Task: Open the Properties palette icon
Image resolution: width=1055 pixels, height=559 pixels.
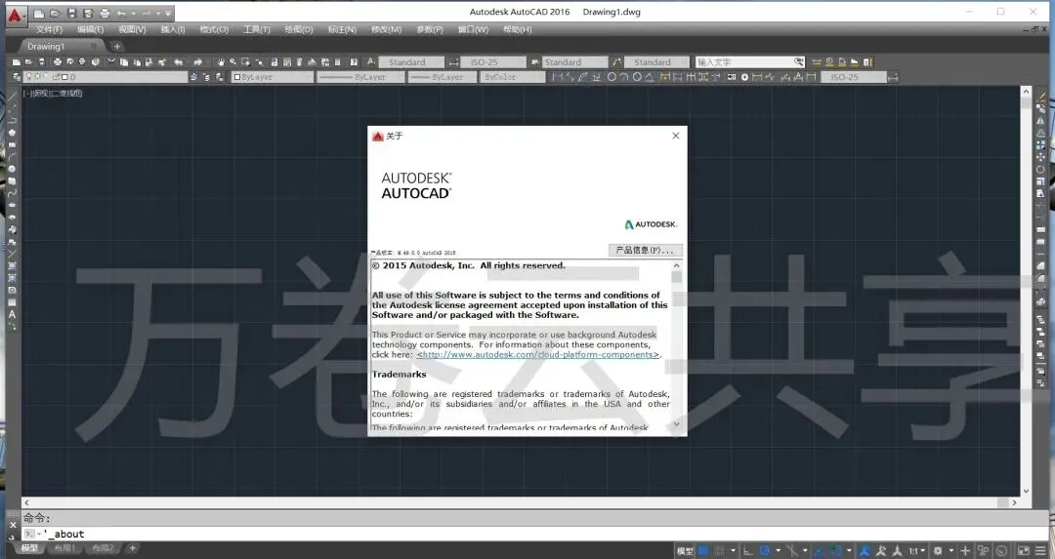Action: pyautogui.click(x=274, y=61)
